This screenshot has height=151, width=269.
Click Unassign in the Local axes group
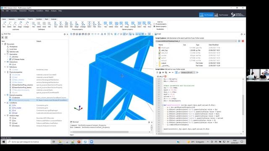(x=26, y=24)
